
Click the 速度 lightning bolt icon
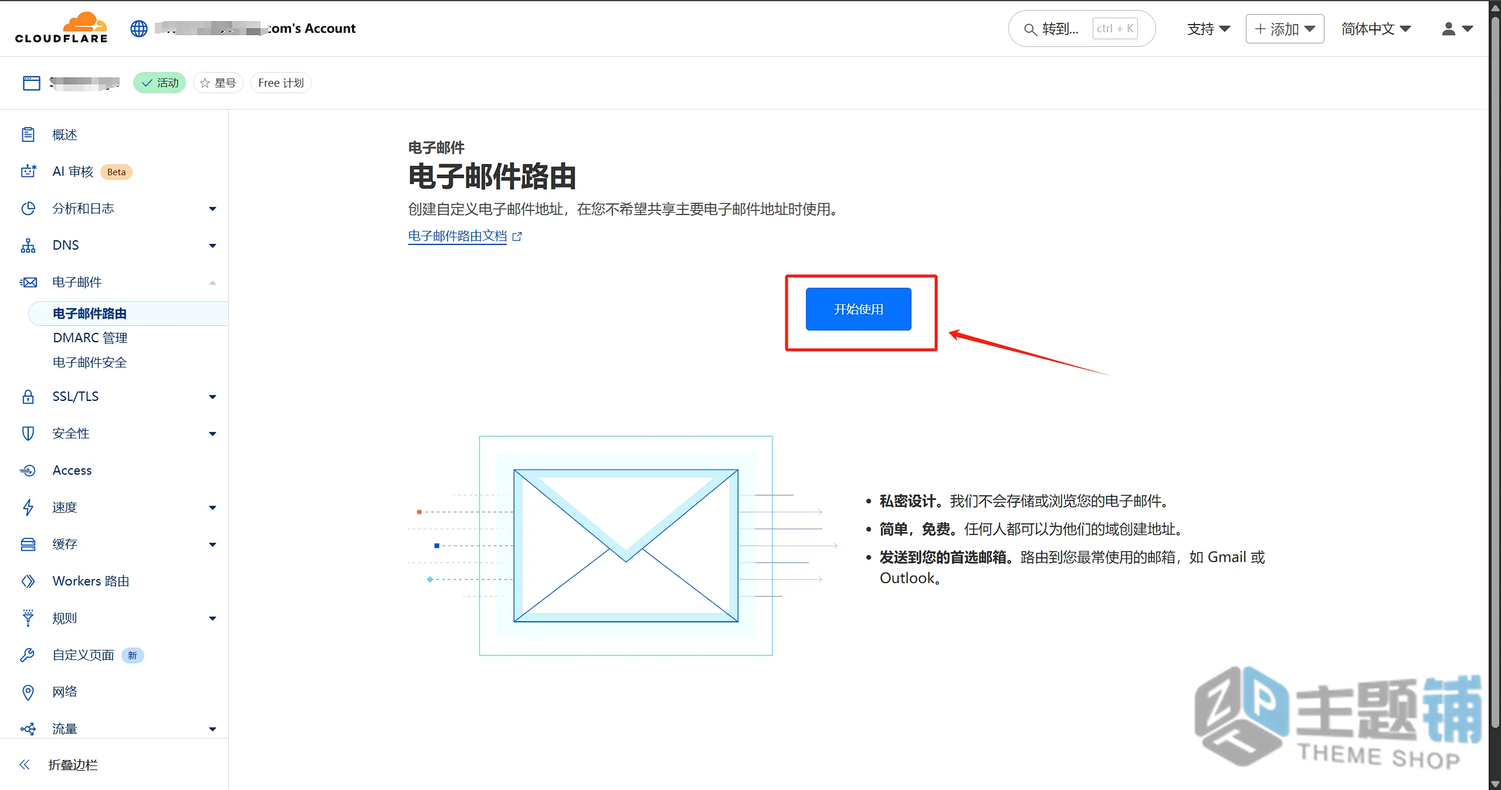coord(28,508)
